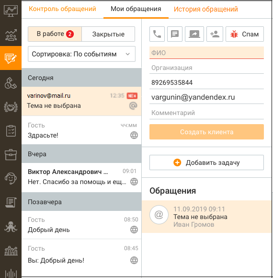Click the add person button
This screenshot has width=273, height=278.
(x=215, y=34)
